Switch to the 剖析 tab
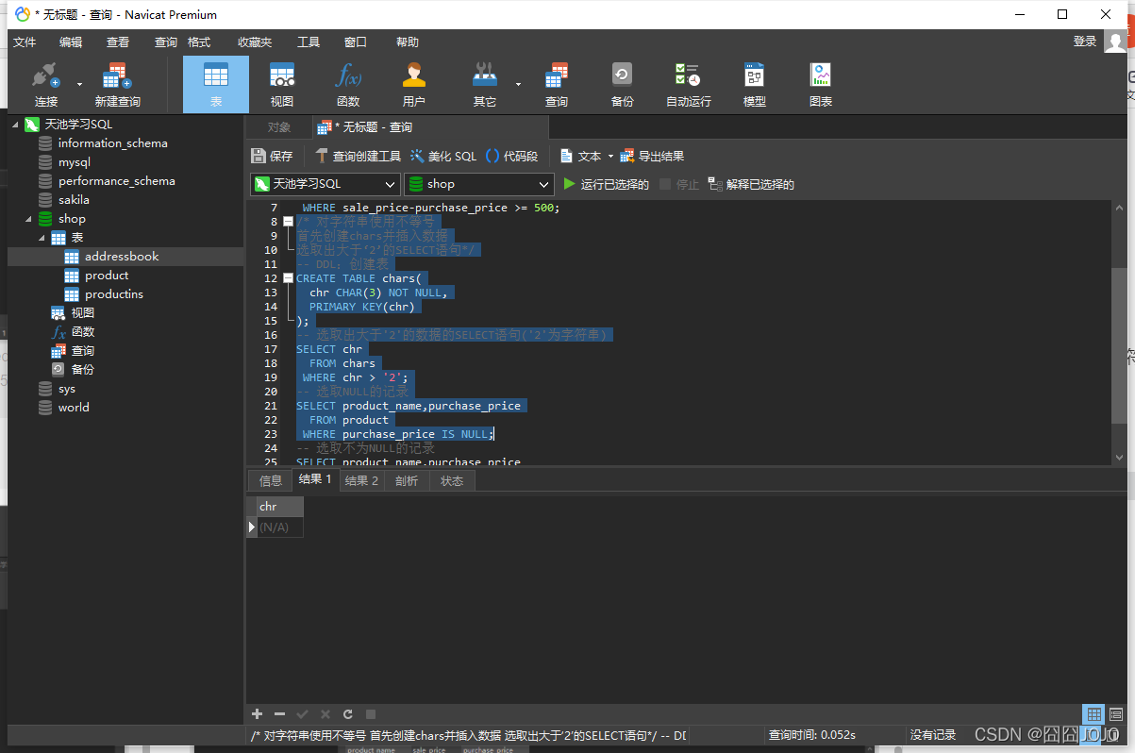 (x=407, y=480)
